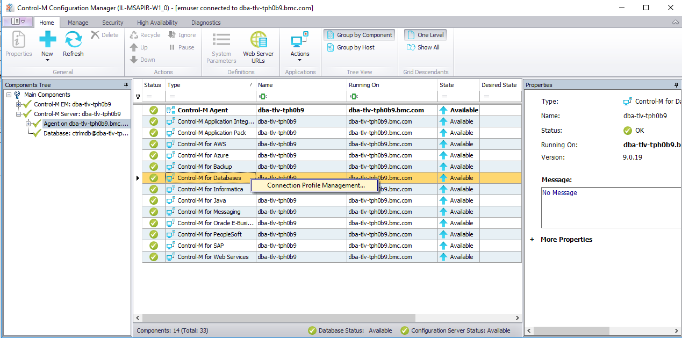
Task: Open the Running On column filter operator
Action: [354, 97]
